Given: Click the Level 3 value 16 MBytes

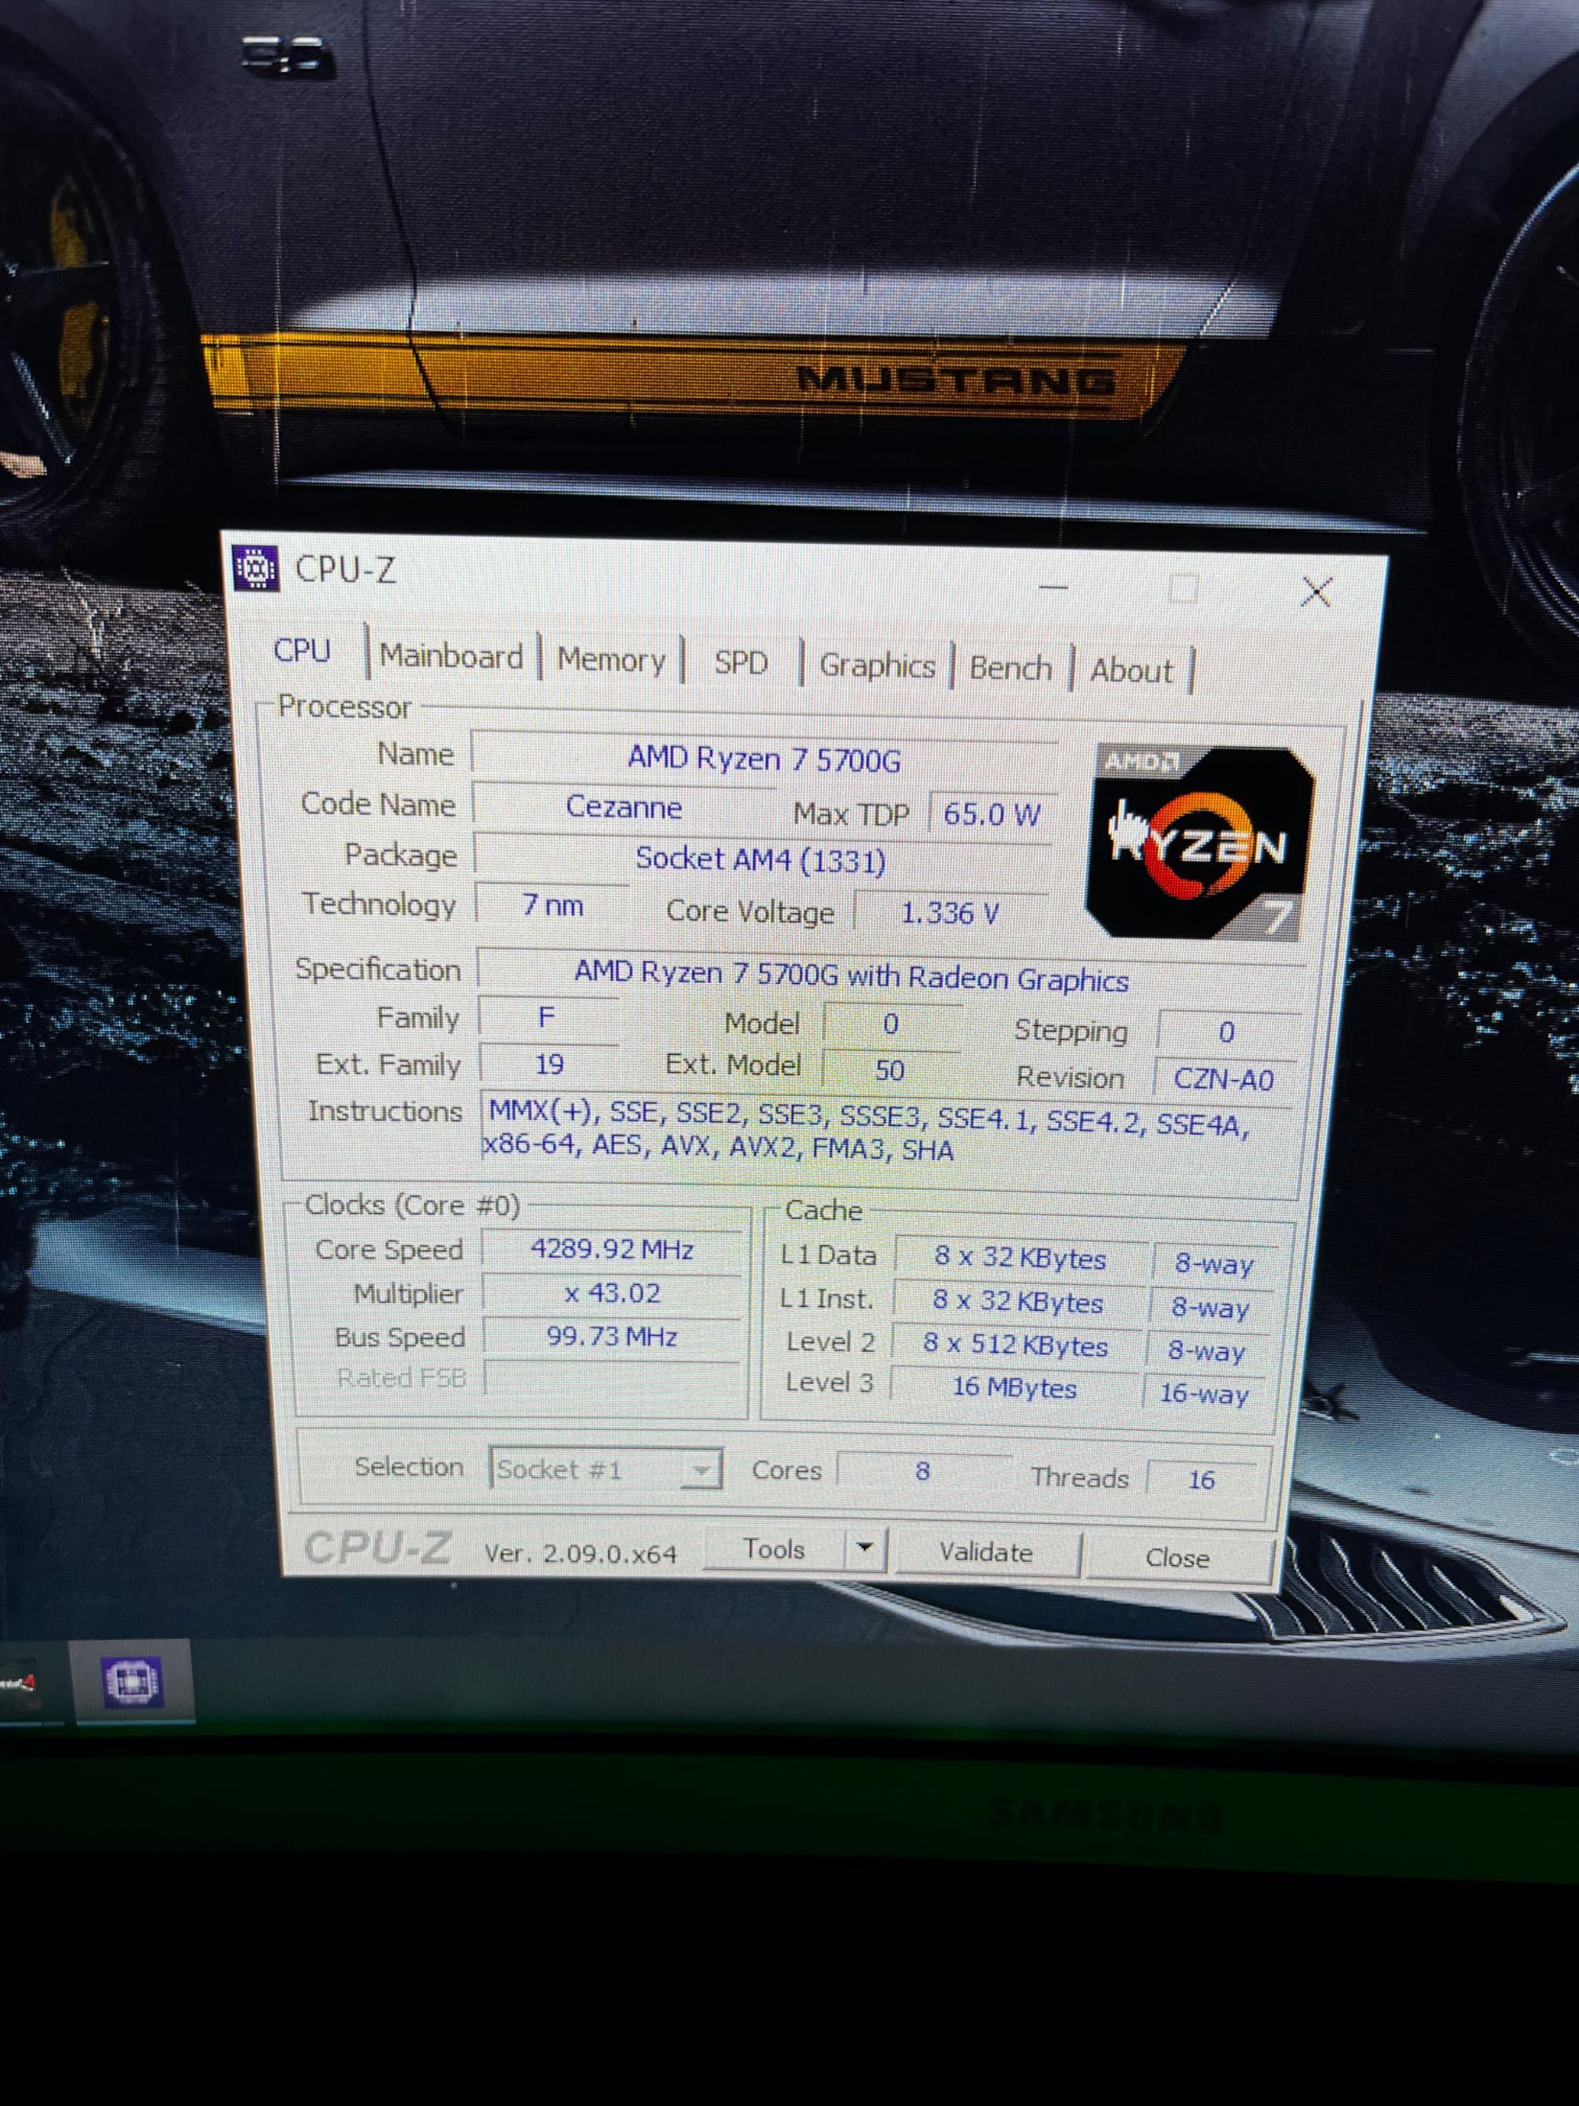Looking at the screenshot, I should 1015,1388.
